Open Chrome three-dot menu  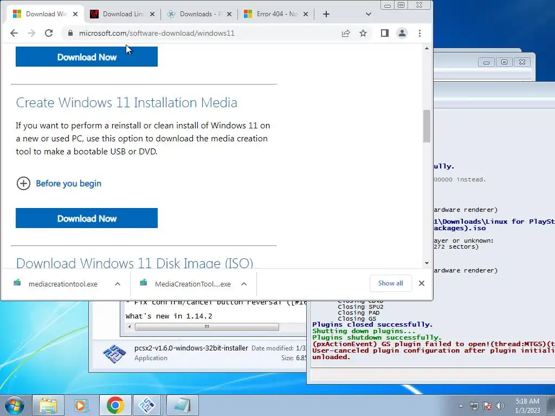point(420,33)
